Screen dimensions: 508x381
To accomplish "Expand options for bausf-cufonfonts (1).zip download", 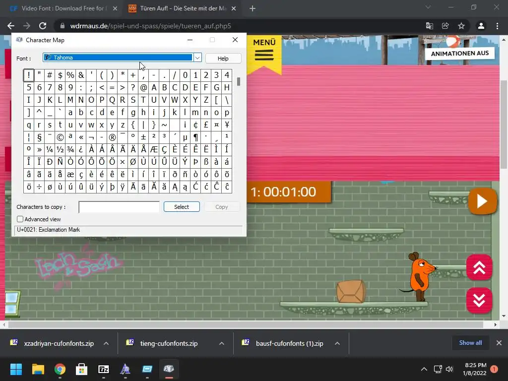I will 337,343.
